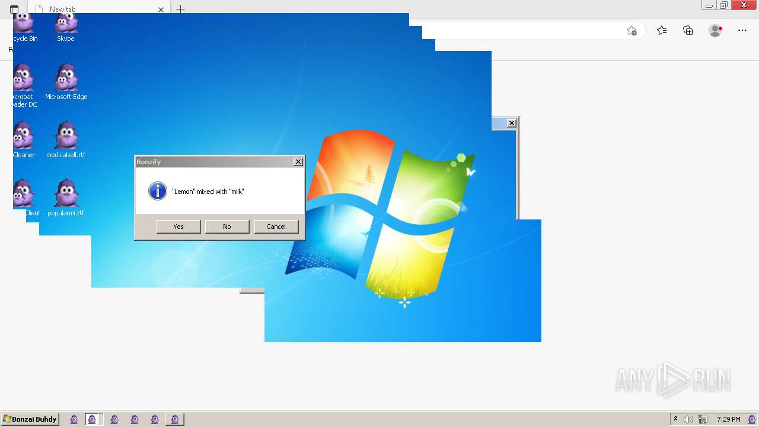Click the 7:29 PM clock
759x427 pixels.
point(728,419)
